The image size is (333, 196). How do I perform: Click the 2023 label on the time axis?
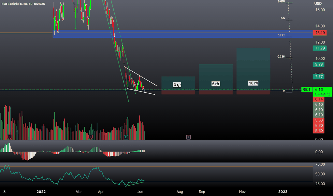click(283, 192)
